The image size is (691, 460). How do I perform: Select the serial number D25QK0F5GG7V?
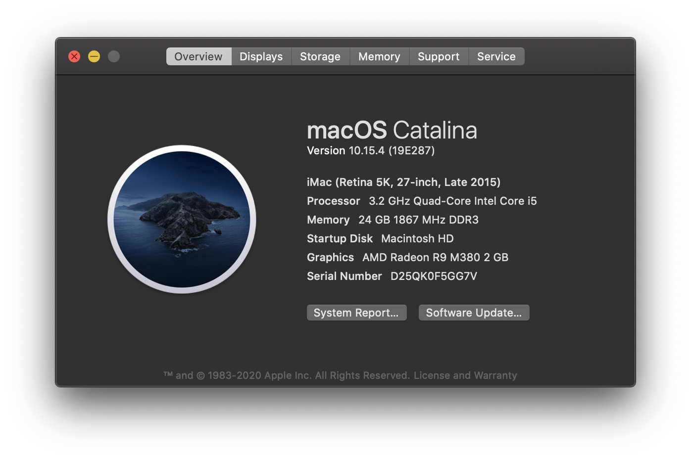tap(435, 276)
